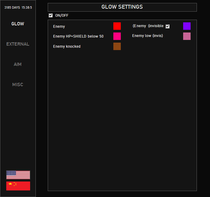Switch language using the American flag icon

pos(18,175)
